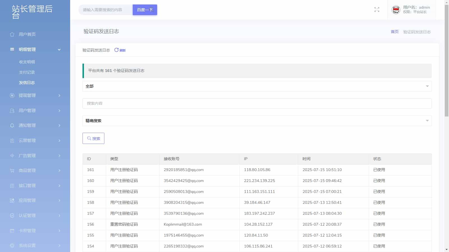Open the 精确搜索 search mode dropdown
The width and height of the screenshot is (449, 252).
[x=257, y=121]
